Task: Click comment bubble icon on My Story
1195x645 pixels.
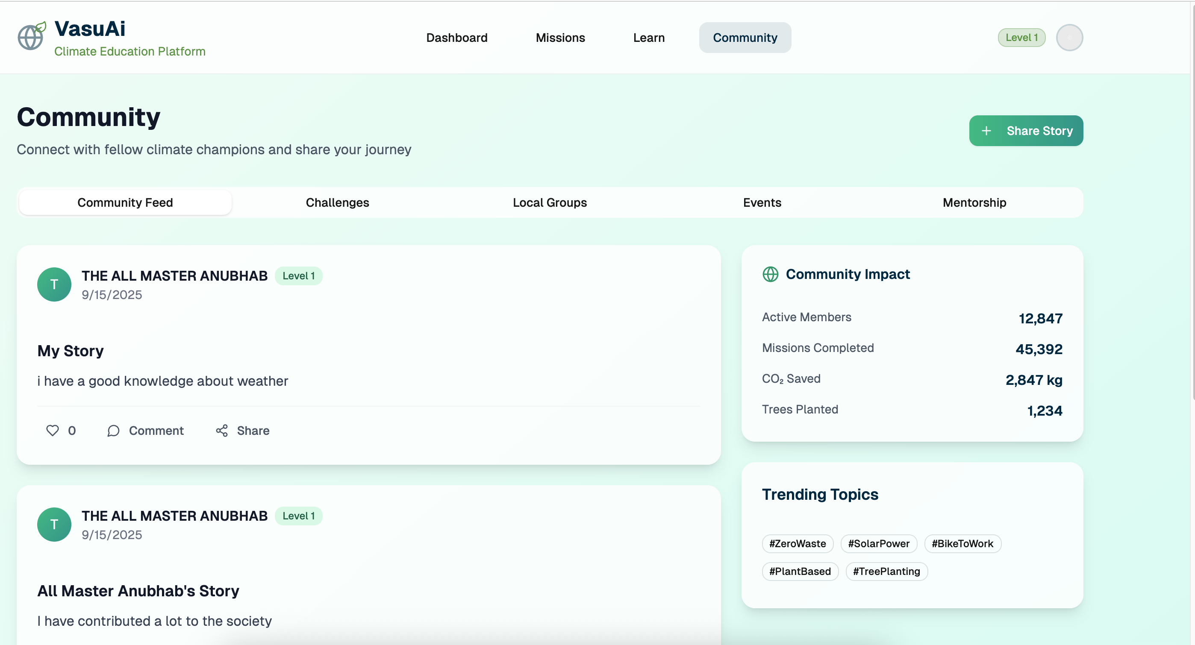Action: [113, 431]
